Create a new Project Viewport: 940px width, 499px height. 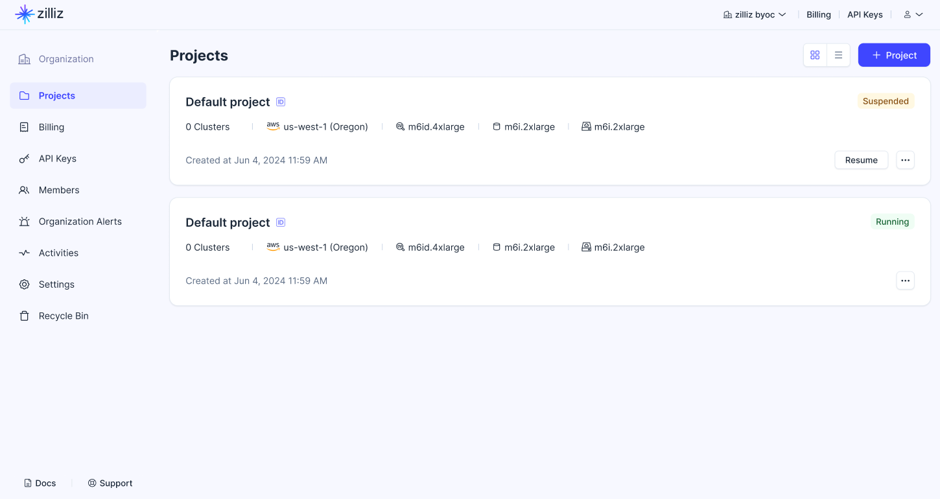(x=894, y=55)
